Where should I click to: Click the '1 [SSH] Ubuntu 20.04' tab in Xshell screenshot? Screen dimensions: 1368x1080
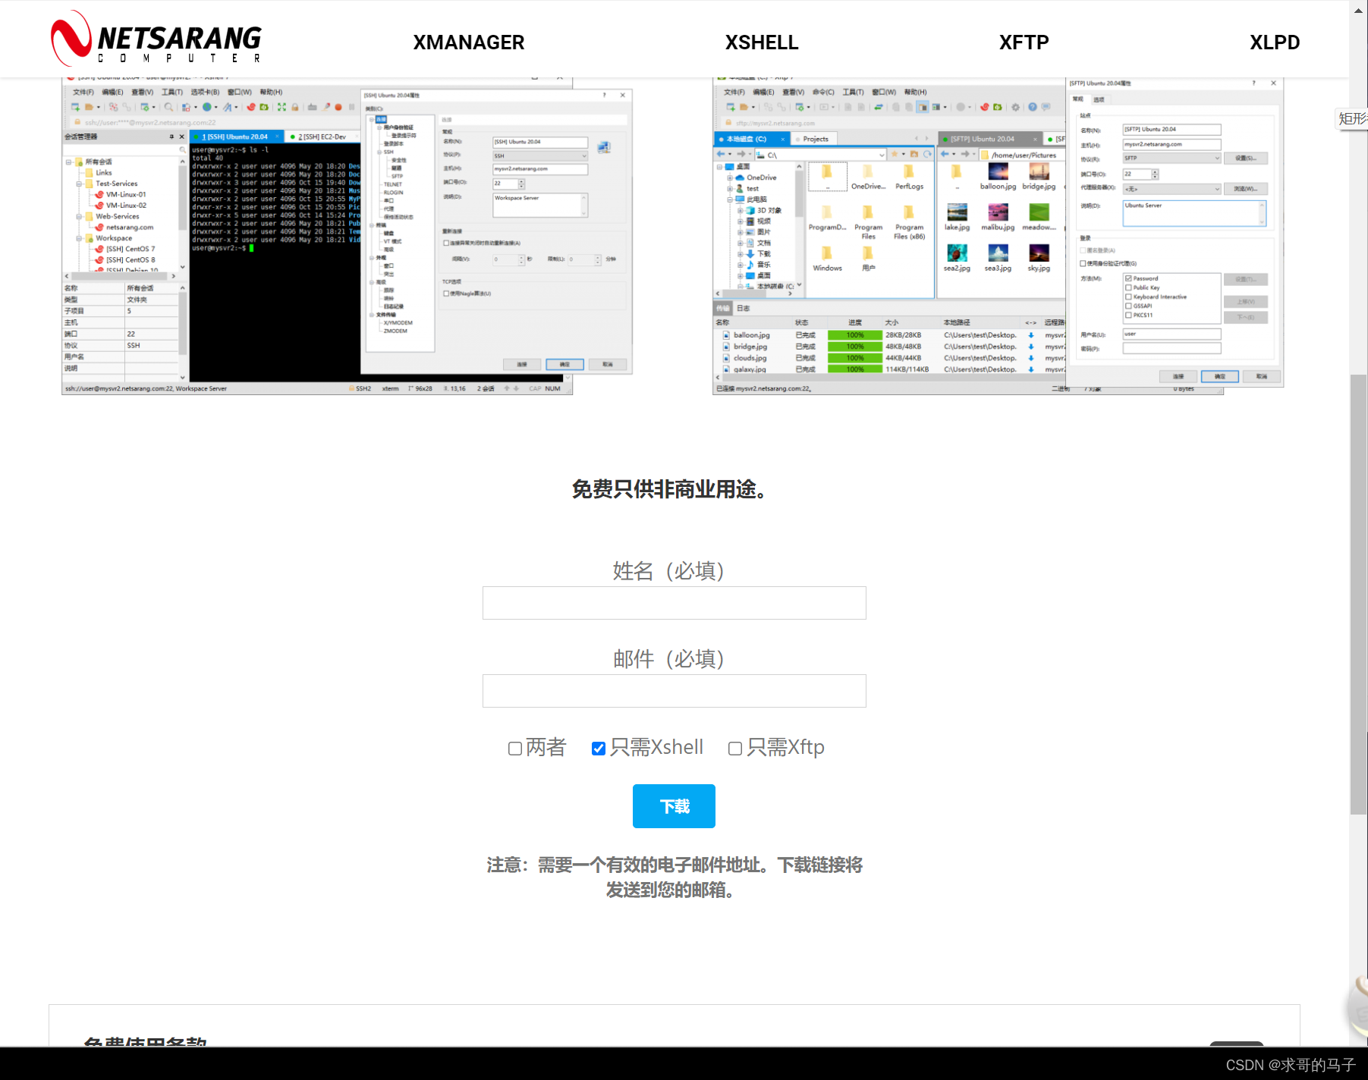235,137
